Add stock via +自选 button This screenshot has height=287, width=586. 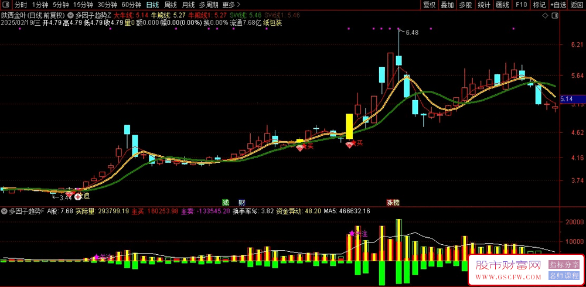tap(558, 5)
